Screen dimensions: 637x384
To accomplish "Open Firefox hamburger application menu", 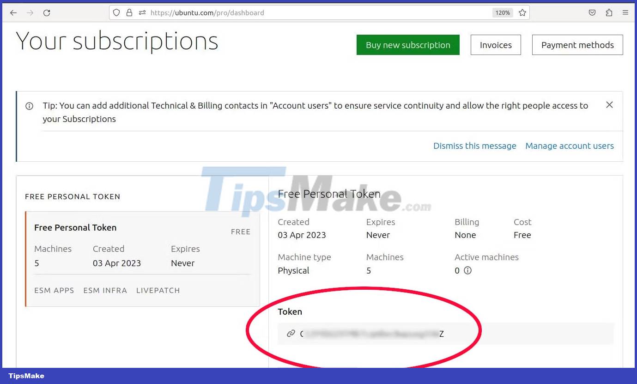I will [x=625, y=13].
